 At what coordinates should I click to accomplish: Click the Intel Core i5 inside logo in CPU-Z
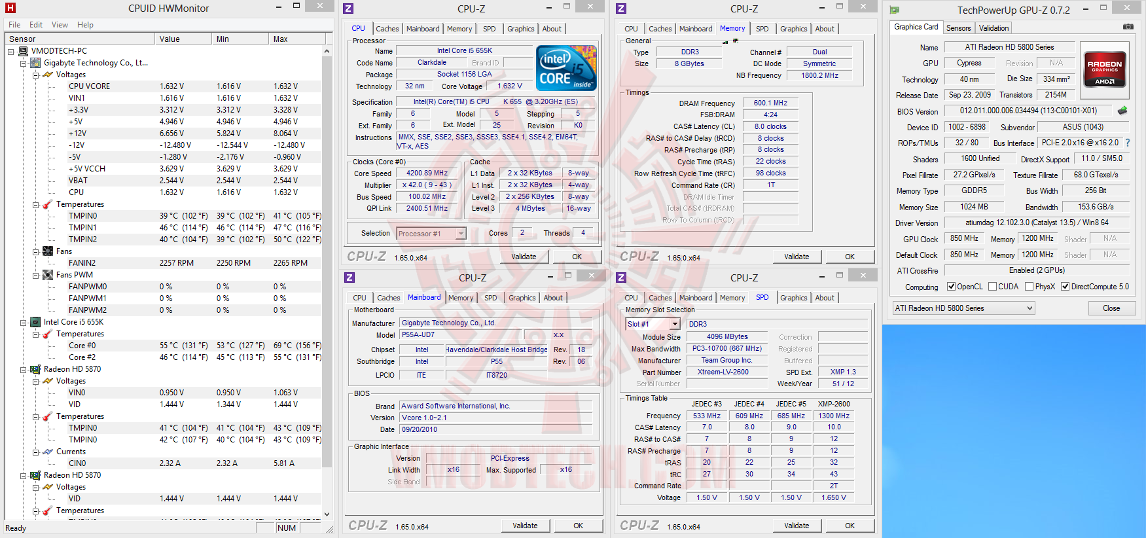click(x=566, y=67)
